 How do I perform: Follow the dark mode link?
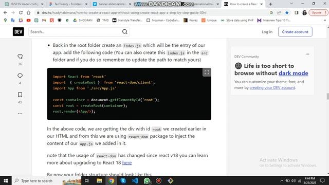[294, 73]
